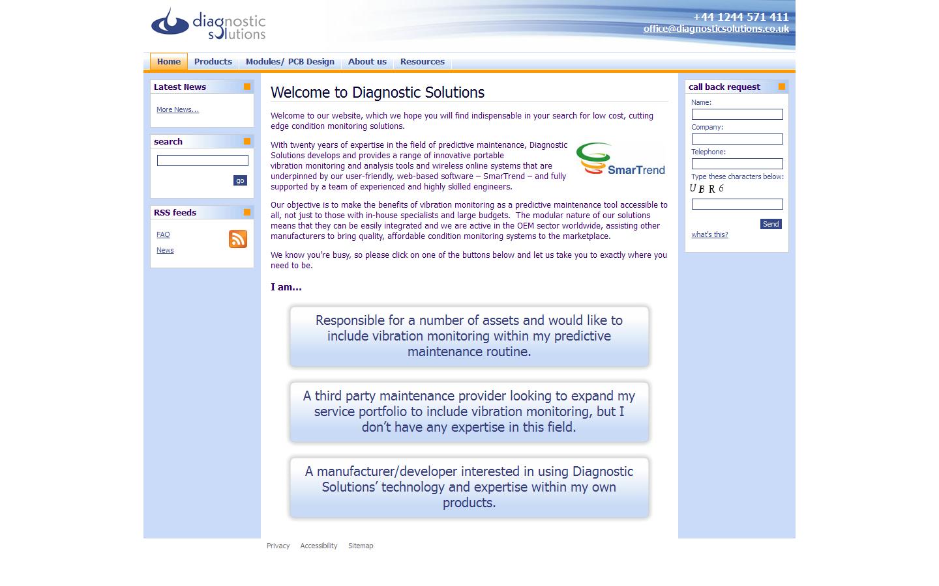The width and height of the screenshot is (939, 586).
Task: Open the FAQ feed link
Action: [163, 234]
